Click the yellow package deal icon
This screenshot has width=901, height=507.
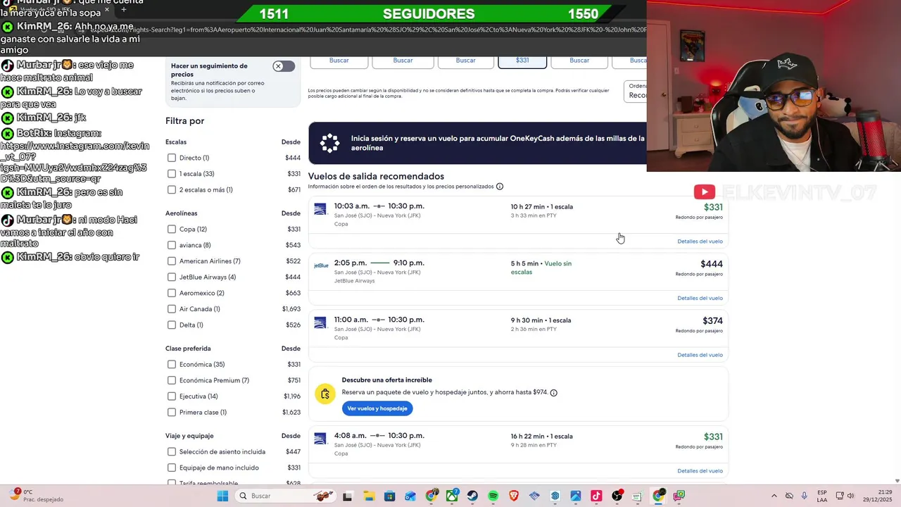(x=325, y=394)
